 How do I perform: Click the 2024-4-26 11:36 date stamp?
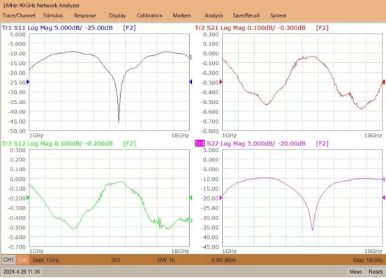pos(22,272)
